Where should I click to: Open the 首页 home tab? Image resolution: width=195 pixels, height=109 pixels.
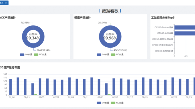click(x=4, y=3)
